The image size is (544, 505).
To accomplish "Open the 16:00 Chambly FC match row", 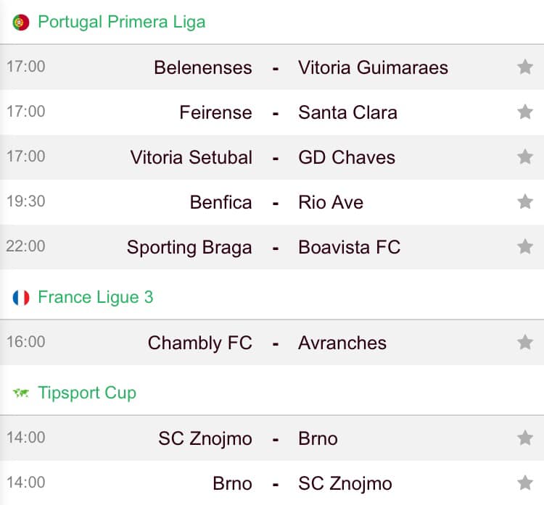I will [x=272, y=342].
